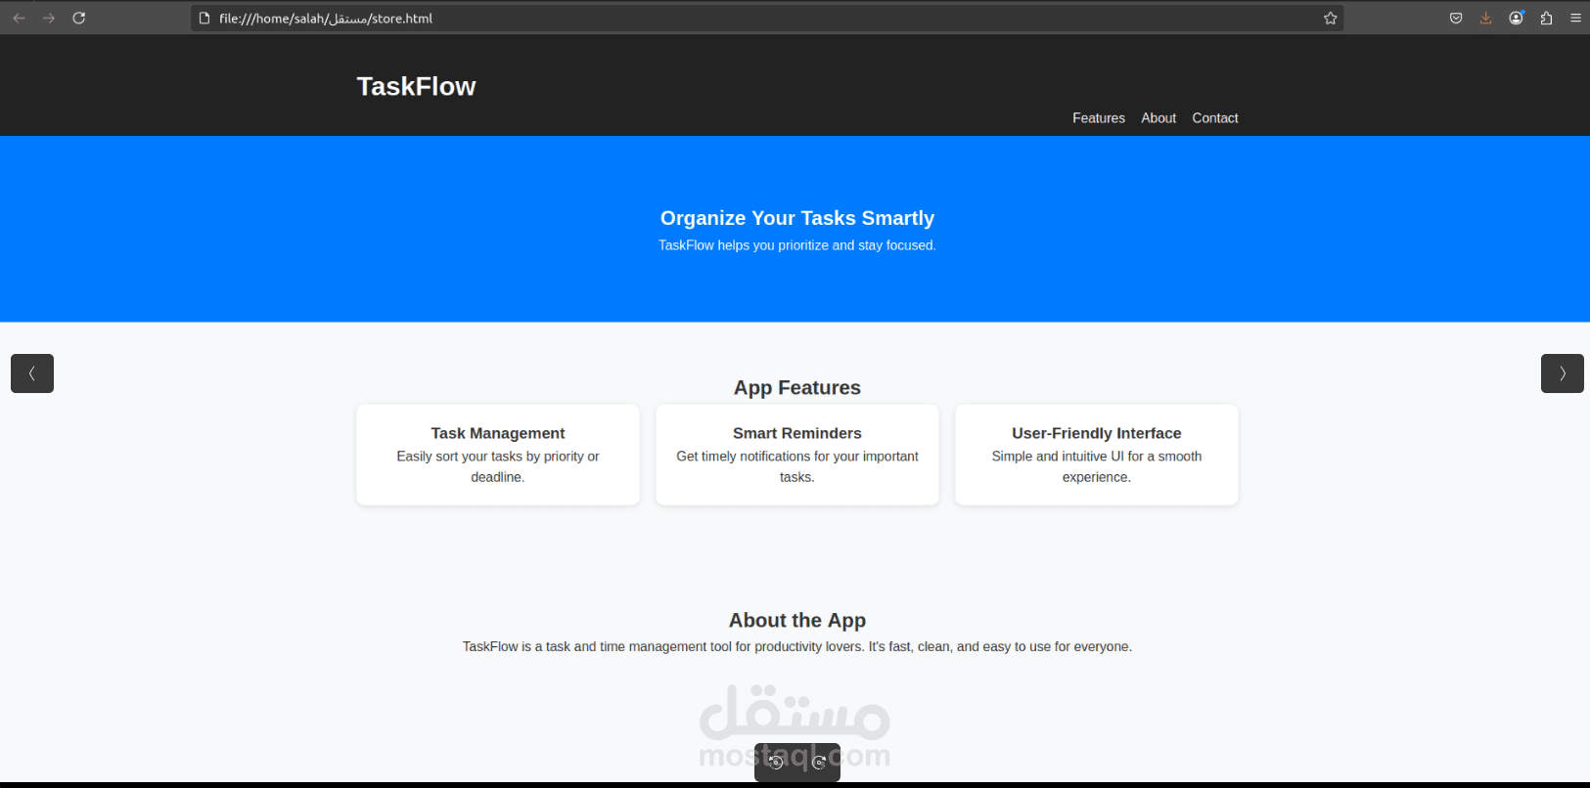Bookmark this page with the star icon
Image resolution: width=1590 pixels, height=788 pixels.
coord(1331,18)
